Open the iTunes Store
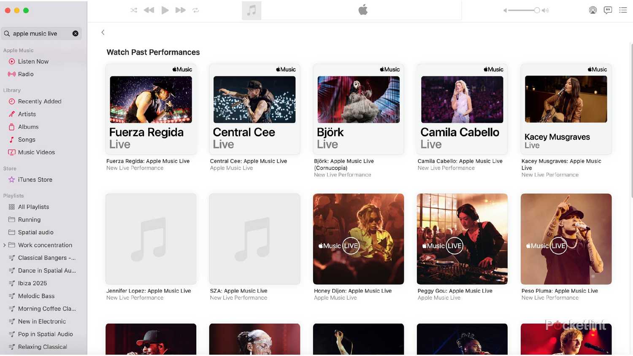Viewport: 633px width, 356px height. (35, 180)
